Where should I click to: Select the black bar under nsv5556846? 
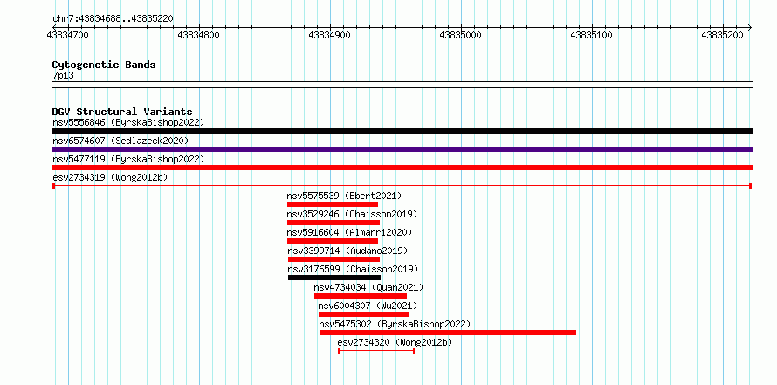click(x=402, y=131)
